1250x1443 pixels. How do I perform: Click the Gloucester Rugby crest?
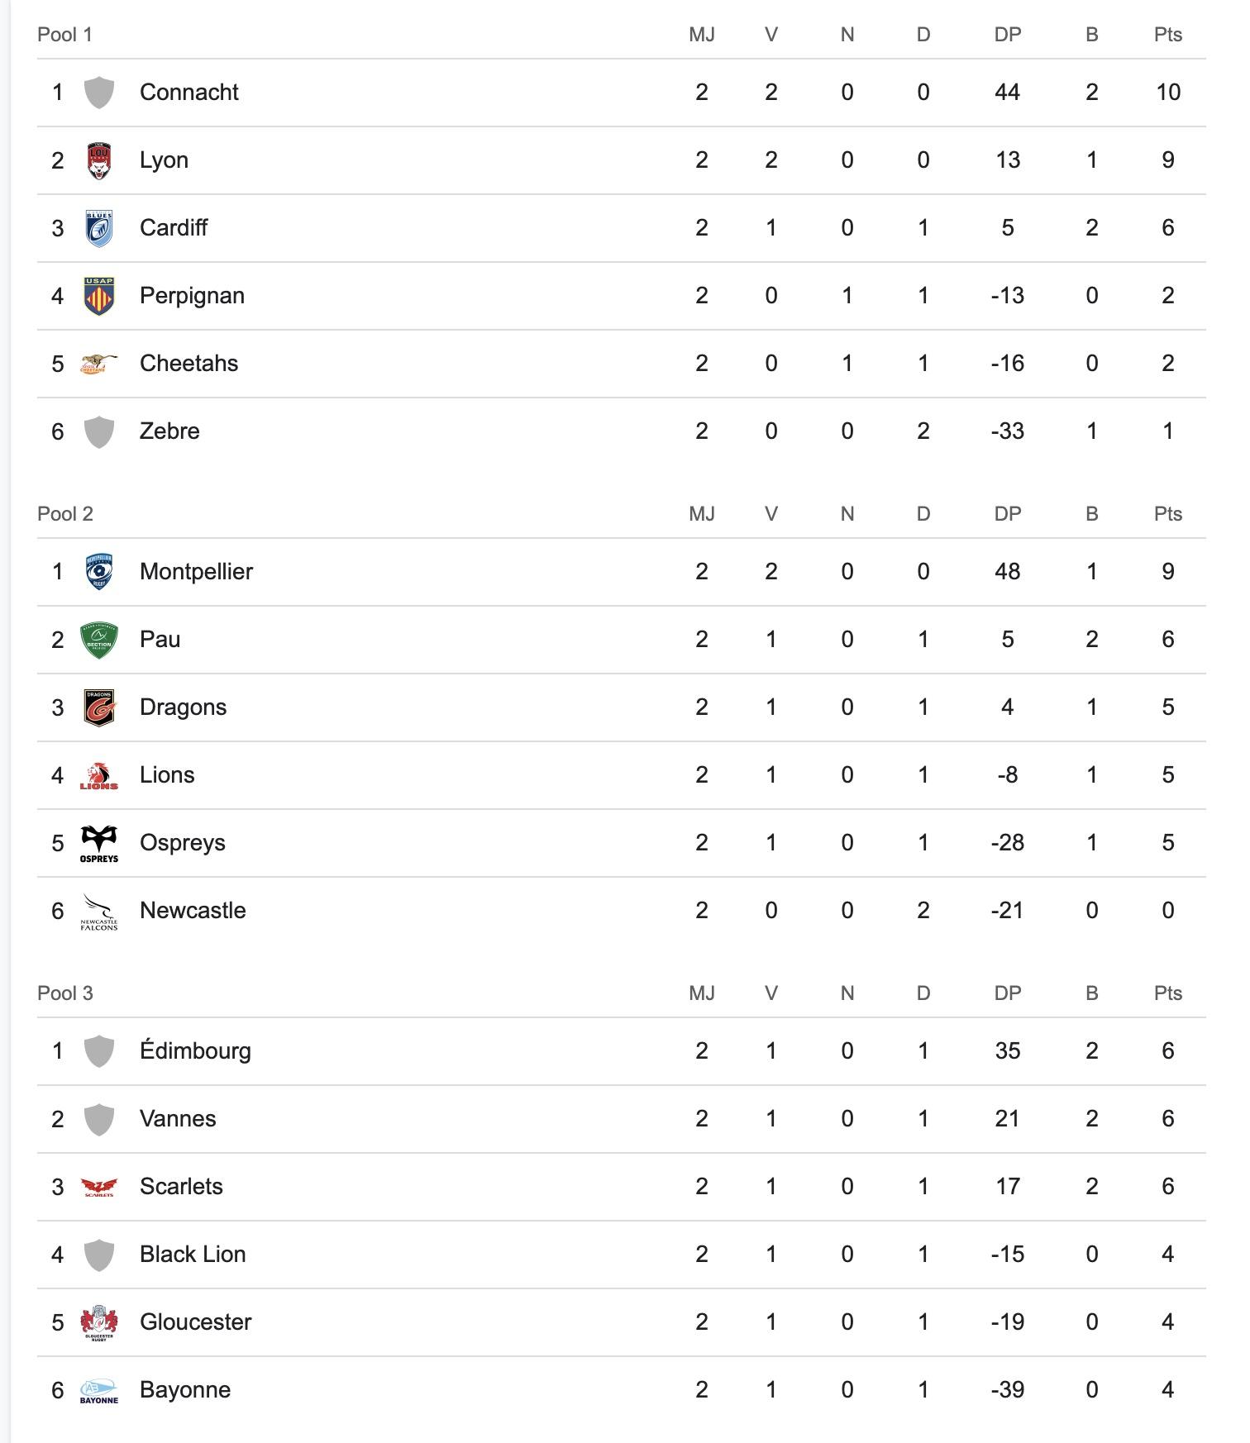point(99,1322)
